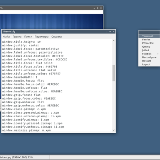Start Qmmp from the root menu
The height and width of the screenshot is (160, 160).
(x=149, y=47)
